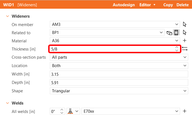192x120 pixels.
Task: Collapse the Welds section
Action: click(7, 103)
